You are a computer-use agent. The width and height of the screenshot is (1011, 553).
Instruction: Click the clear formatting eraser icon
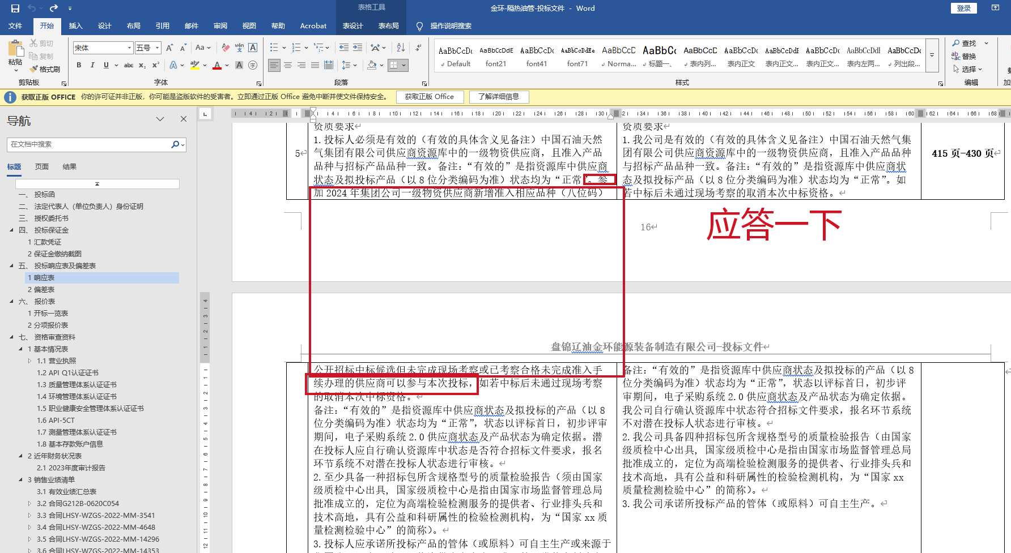click(x=226, y=48)
